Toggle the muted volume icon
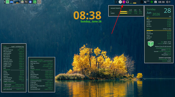 [x=145, y=2]
